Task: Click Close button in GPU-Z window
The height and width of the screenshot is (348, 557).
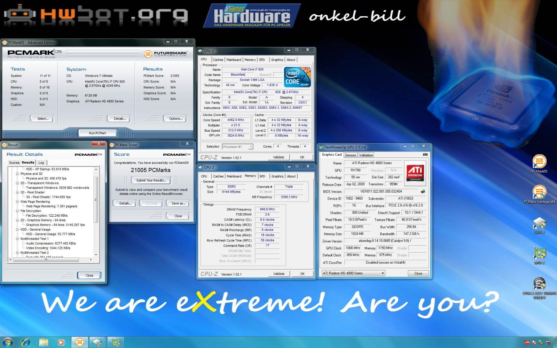Action: pyautogui.click(x=418, y=273)
